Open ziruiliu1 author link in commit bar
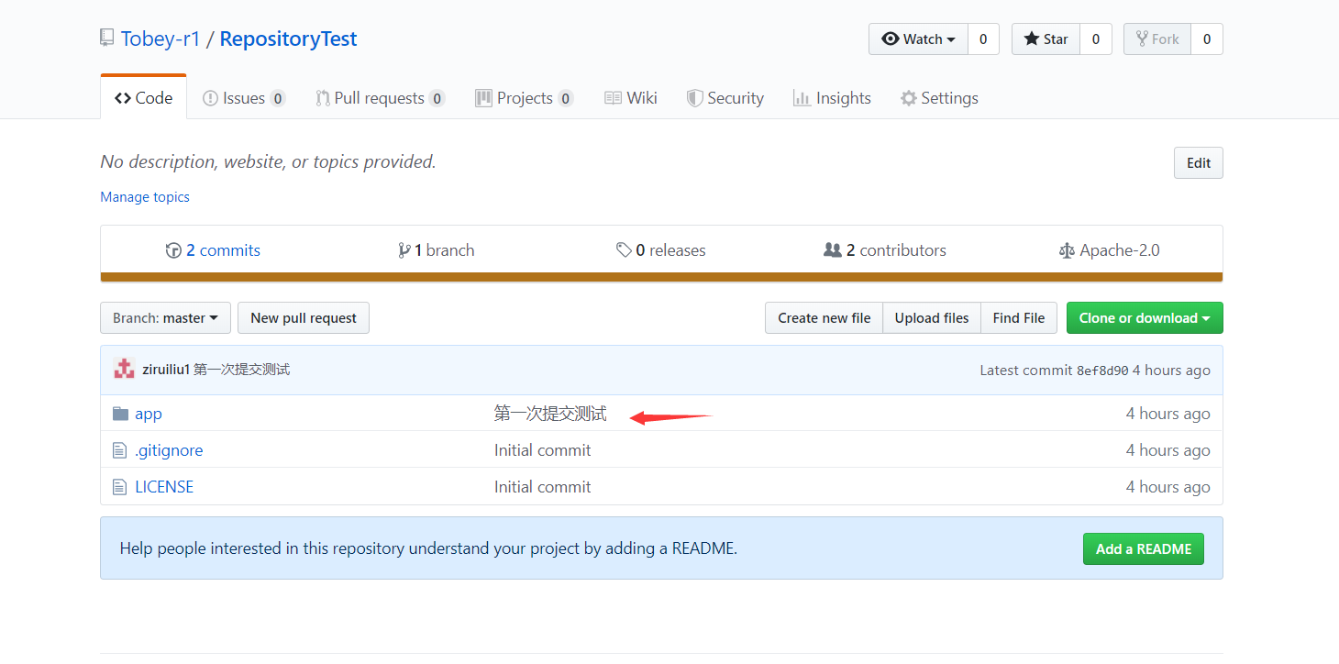 coord(166,370)
